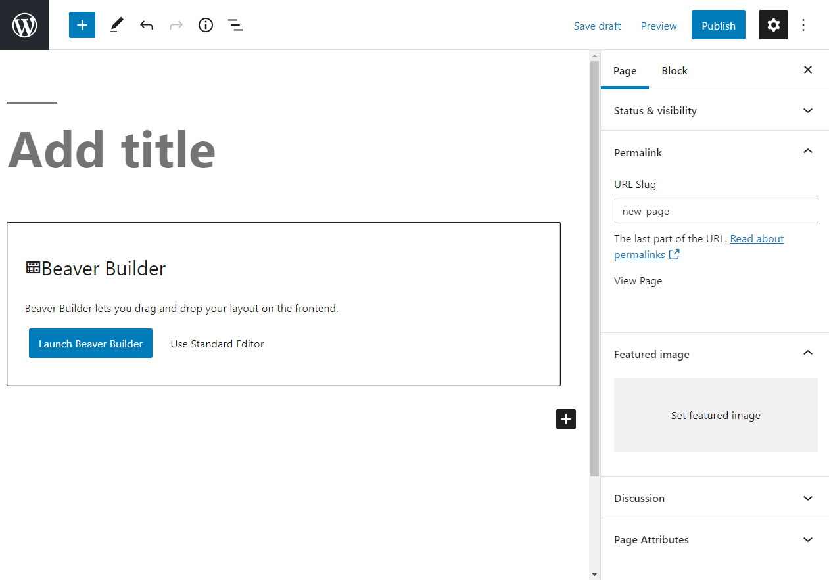Collapse the Featured image panel
Screen dimensions: 829x580
pyautogui.click(x=715, y=354)
